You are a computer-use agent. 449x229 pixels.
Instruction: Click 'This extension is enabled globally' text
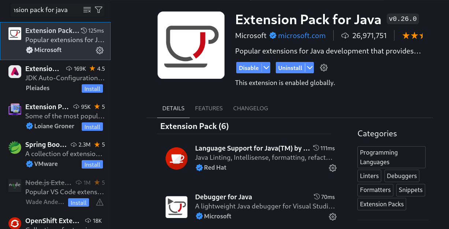coord(285,83)
